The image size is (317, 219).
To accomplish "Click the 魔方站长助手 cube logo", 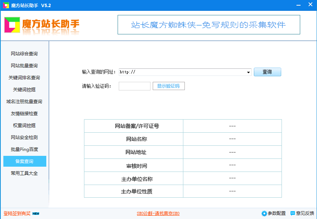I will pos(12,25).
